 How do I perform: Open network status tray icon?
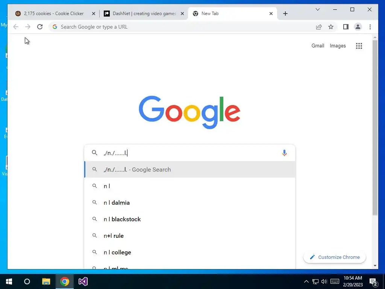point(315,281)
